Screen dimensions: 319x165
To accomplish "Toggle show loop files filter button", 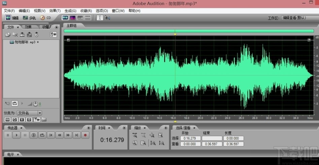I will 15,120.
